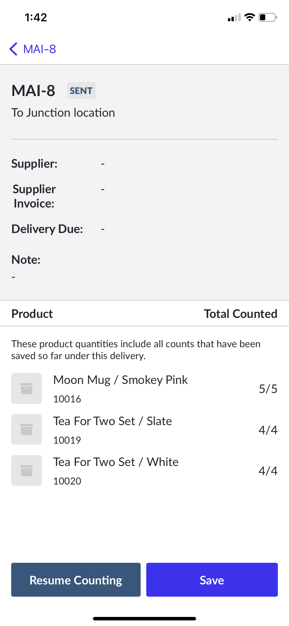Image resolution: width=289 pixels, height=626 pixels.
Task: Tap the Total Counted column header
Action: pos(240,314)
